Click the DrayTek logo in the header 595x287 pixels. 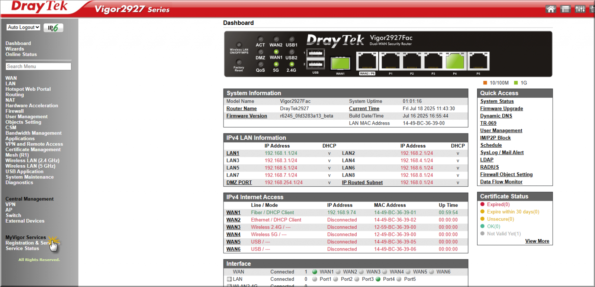[39, 7]
